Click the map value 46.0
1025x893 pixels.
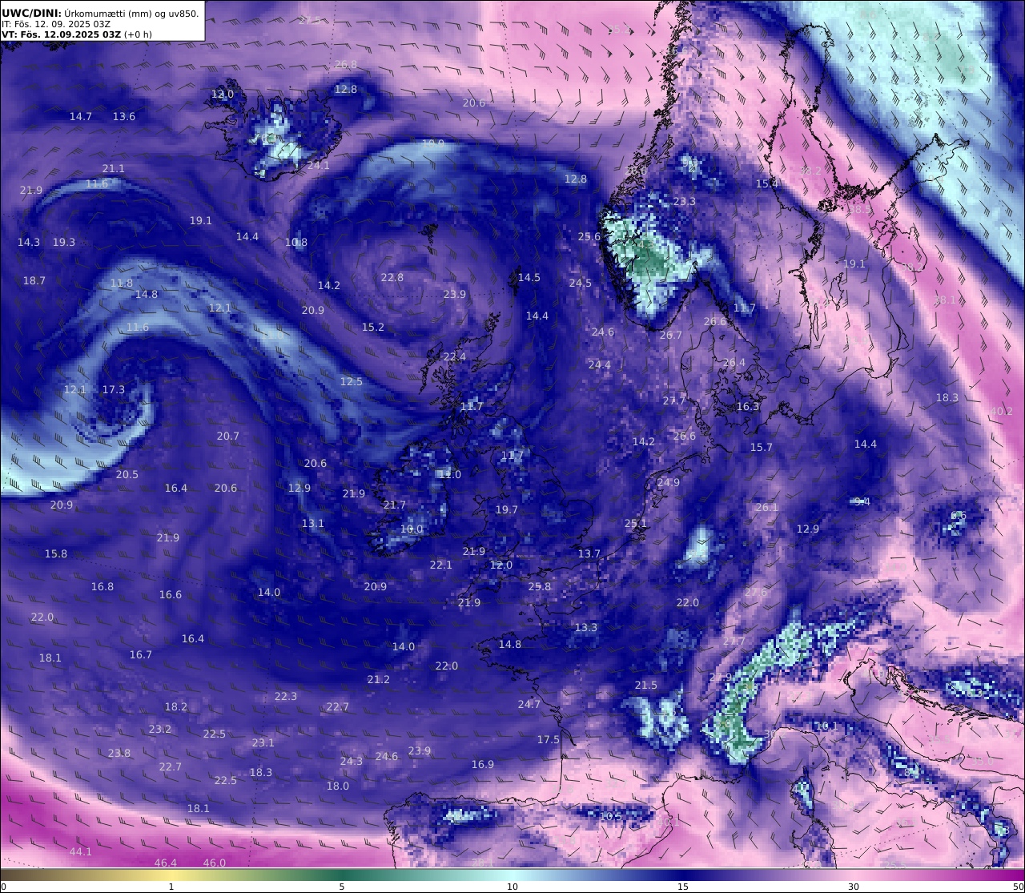[x=215, y=863]
